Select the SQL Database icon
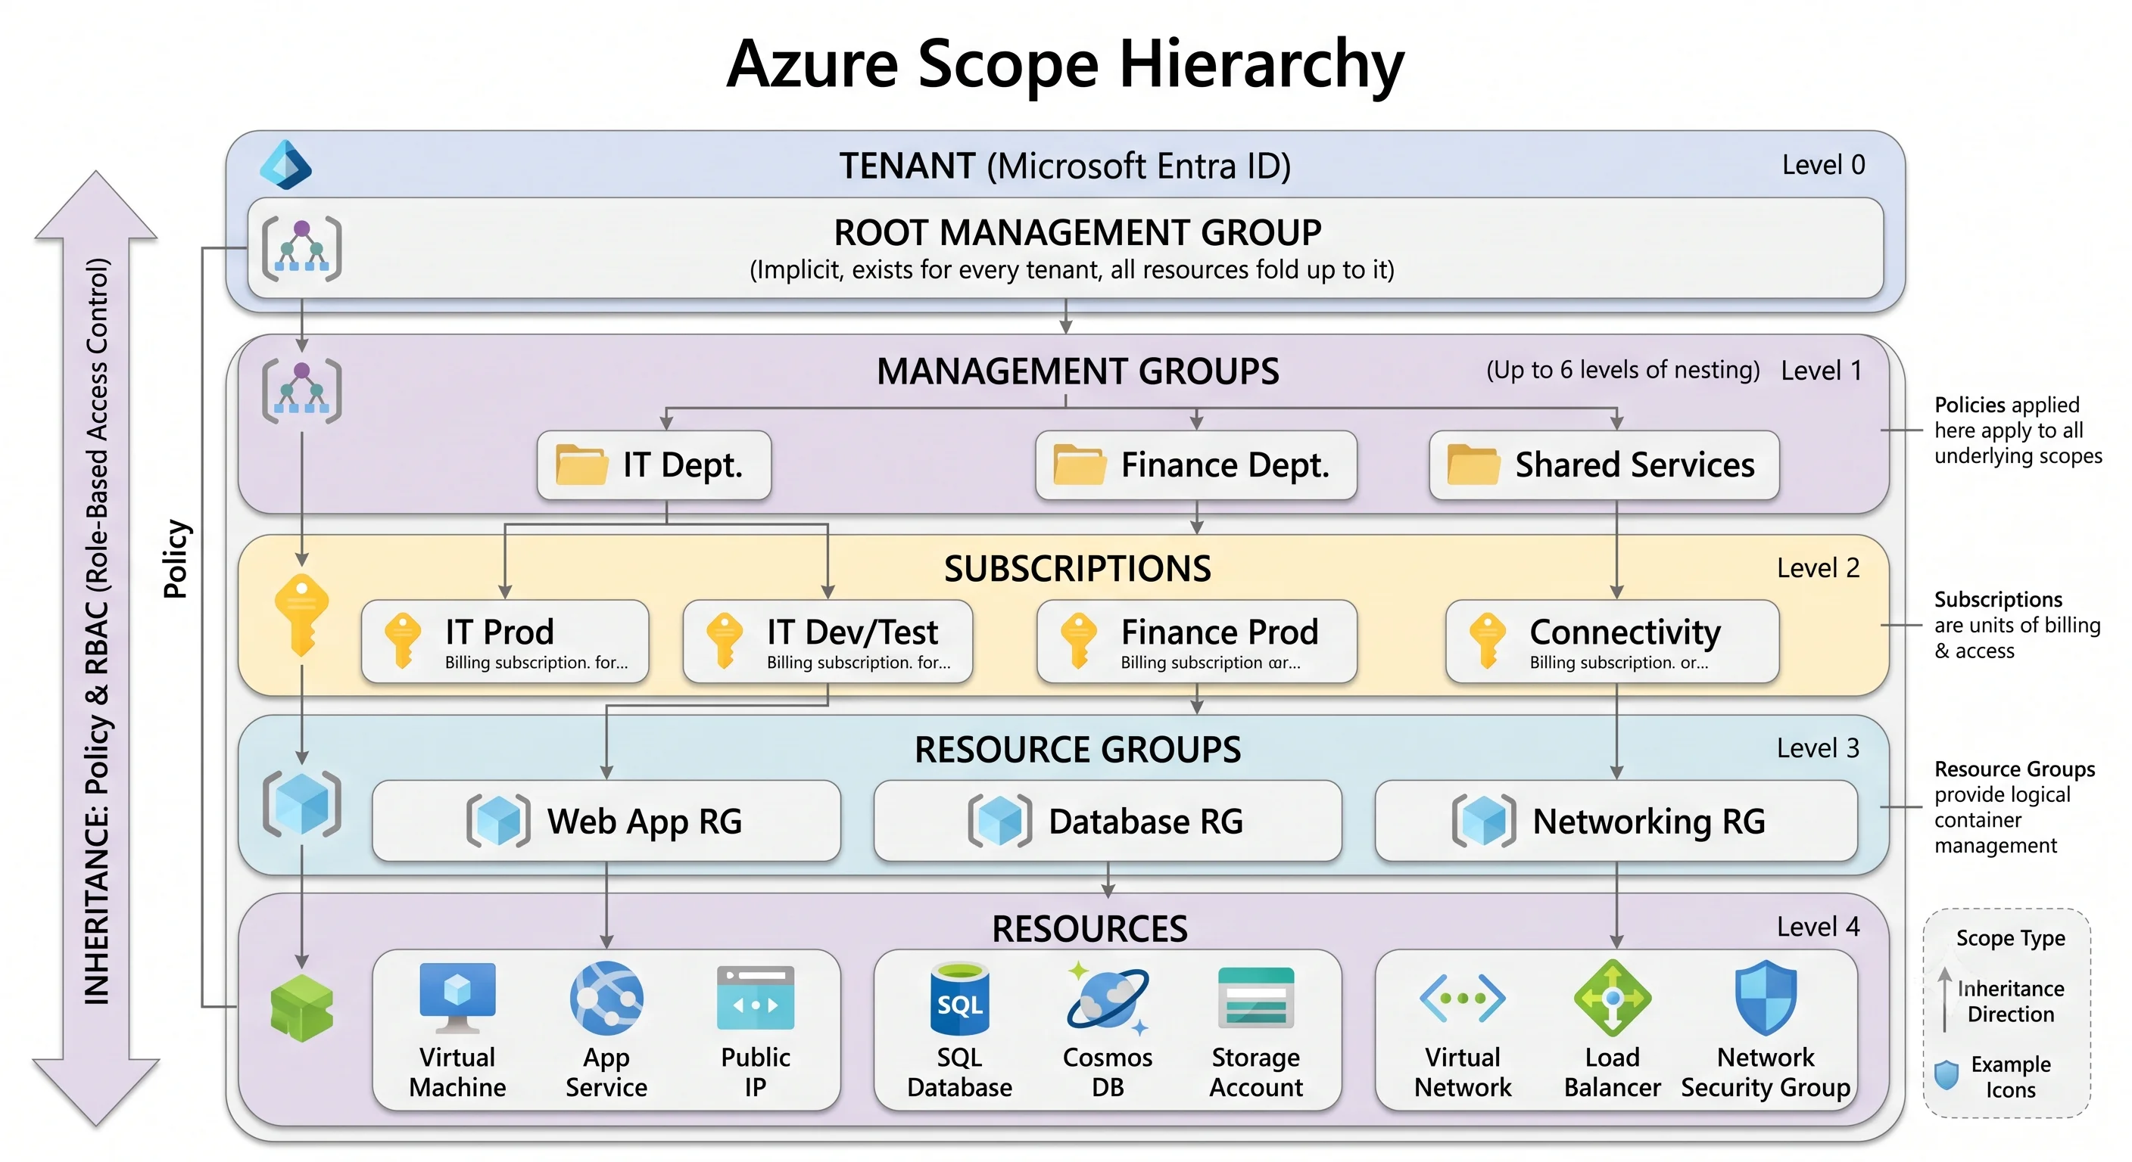The height and width of the screenshot is (1162, 2132). tap(959, 999)
